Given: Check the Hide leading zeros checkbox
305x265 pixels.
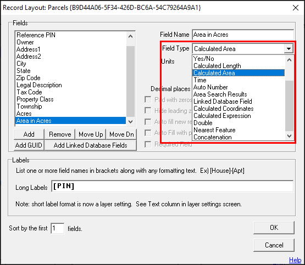Looking at the screenshot, I should (148, 111).
